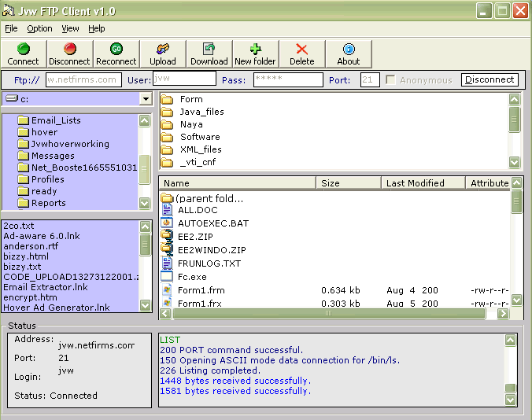The width and height of the screenshot is (532, 420).
Task: Open the Help menu
Action: (x=97, y=28)
